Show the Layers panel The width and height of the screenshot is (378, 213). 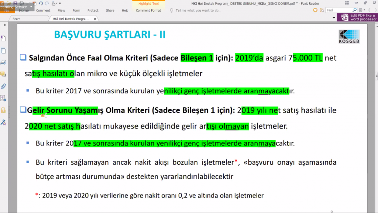[x=3, y=63]
